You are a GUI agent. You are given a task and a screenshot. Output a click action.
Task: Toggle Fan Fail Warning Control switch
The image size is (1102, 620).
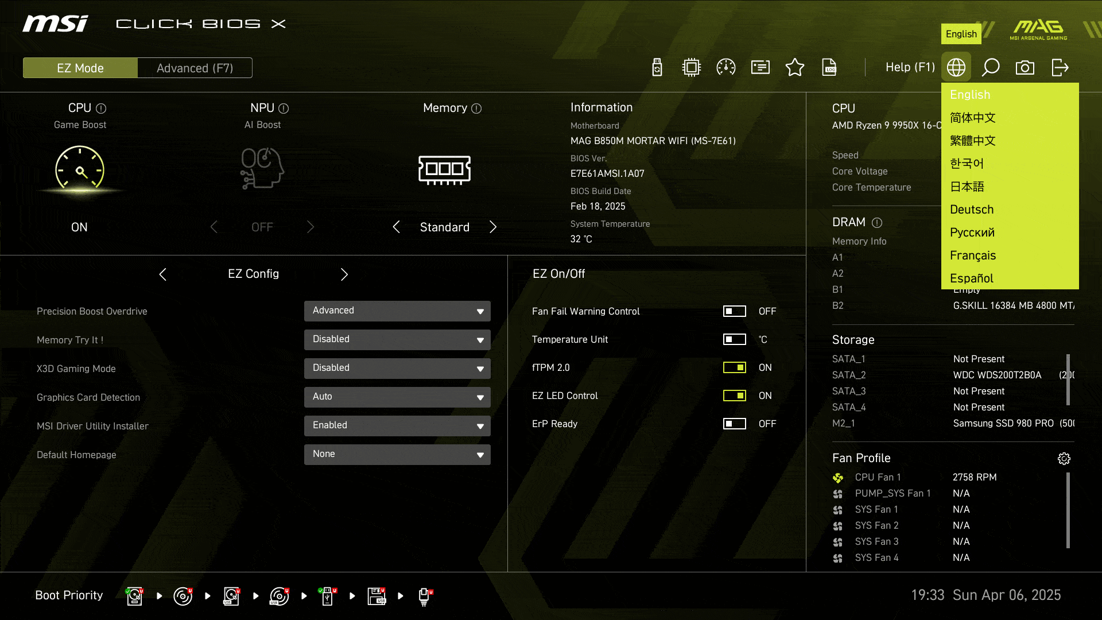(735, 311)
